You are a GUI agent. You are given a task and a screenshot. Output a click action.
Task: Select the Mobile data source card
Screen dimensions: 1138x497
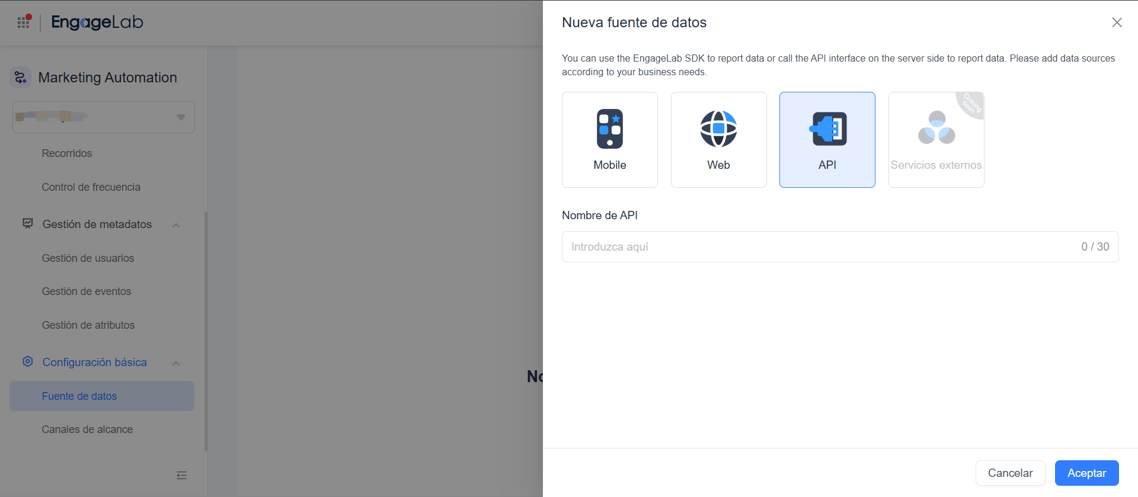coord(610,140)
